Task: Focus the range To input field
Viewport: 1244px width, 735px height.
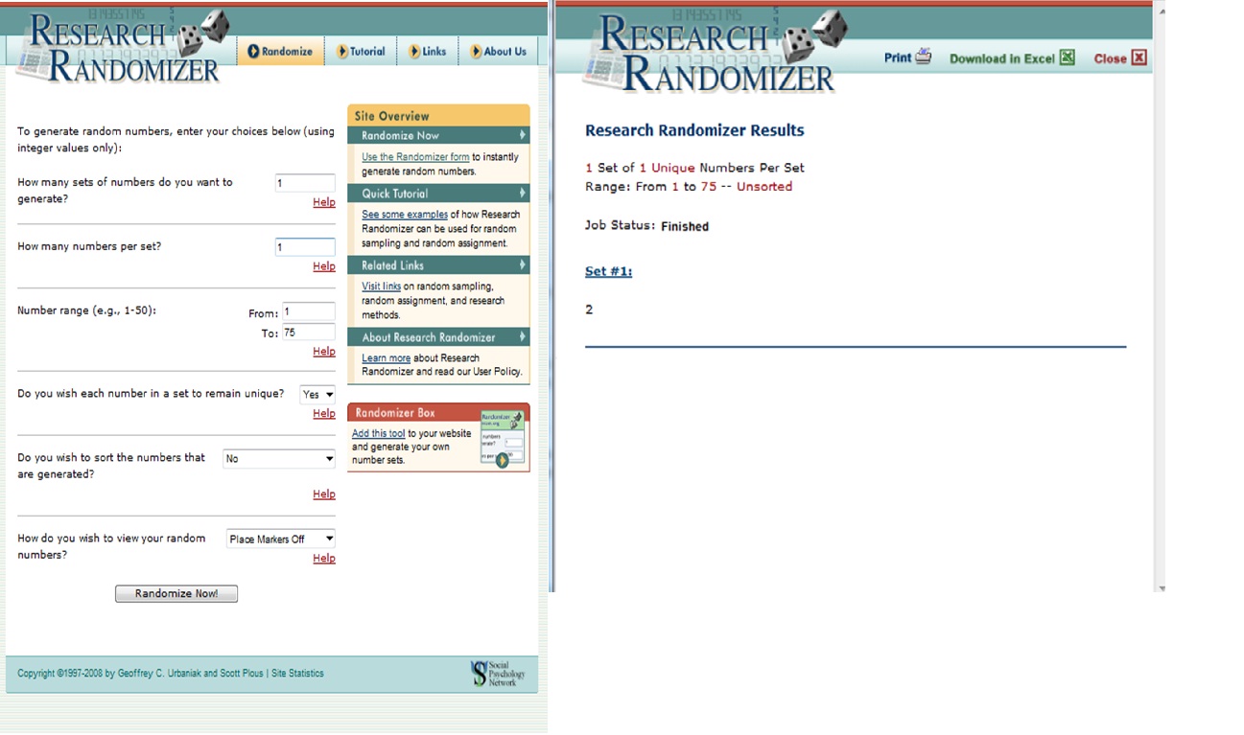Action: (309, 333)
